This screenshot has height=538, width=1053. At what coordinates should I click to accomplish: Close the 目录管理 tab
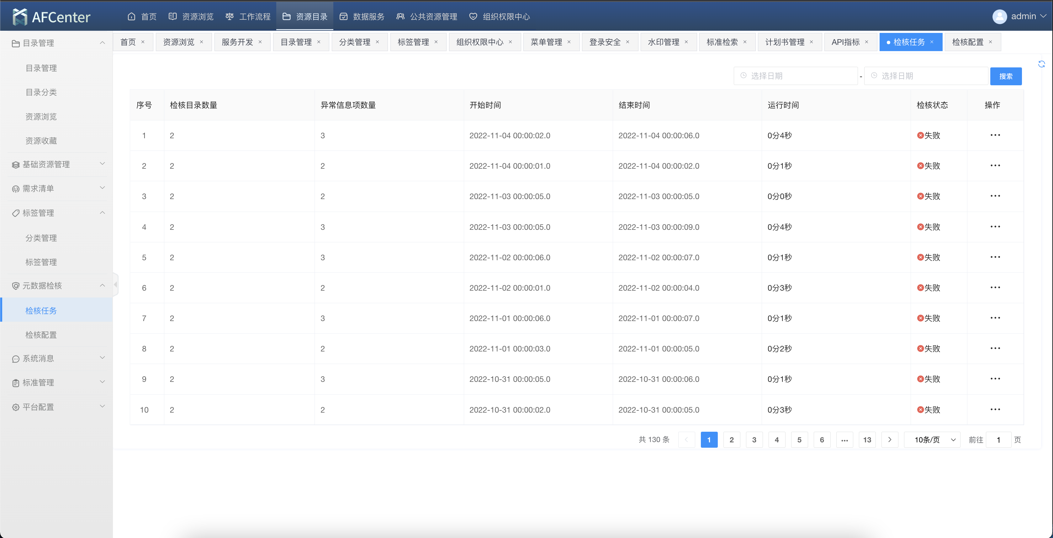[318, 42]
